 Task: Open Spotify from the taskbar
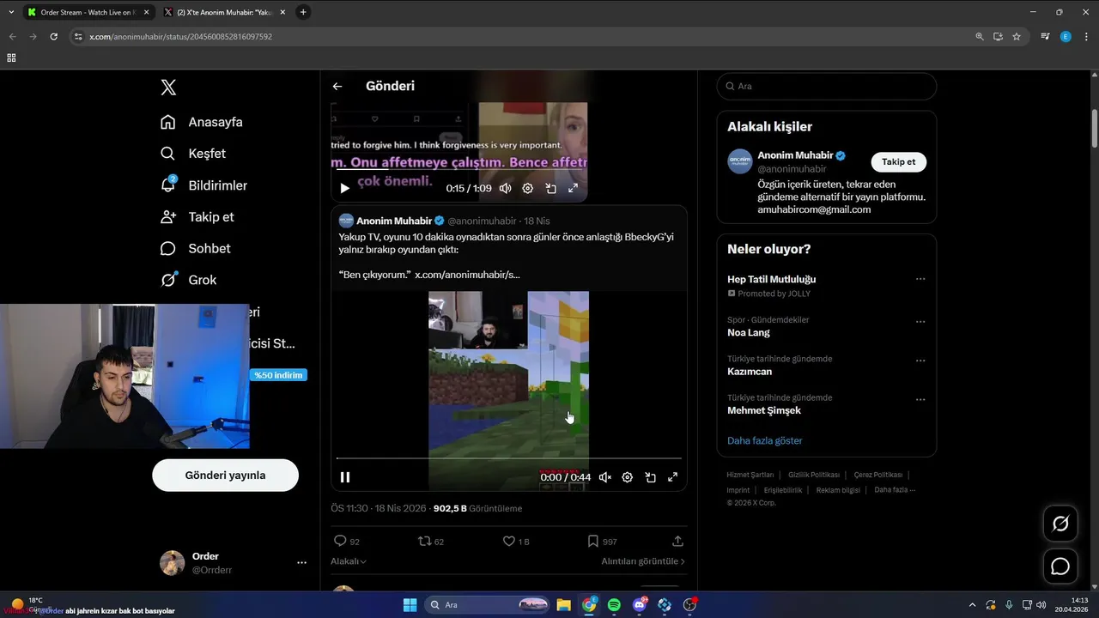(x=614, y=605)
